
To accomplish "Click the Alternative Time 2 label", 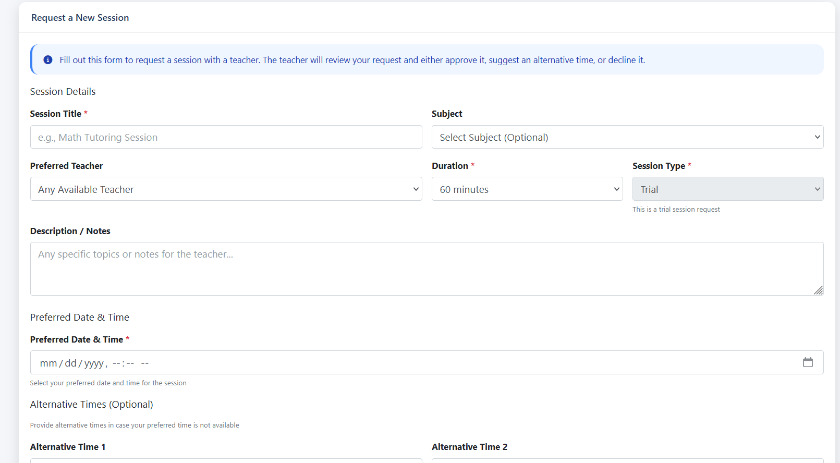I will click(x=469, y=447).
